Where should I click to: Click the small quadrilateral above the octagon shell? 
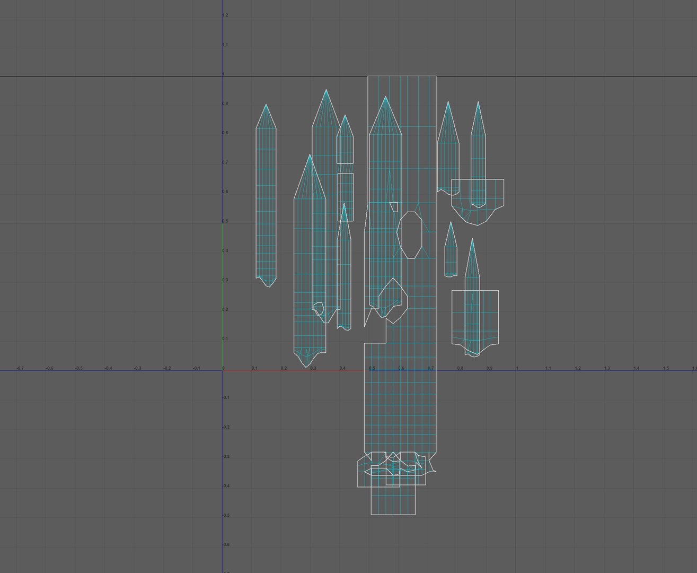click(x=394, y=207)
